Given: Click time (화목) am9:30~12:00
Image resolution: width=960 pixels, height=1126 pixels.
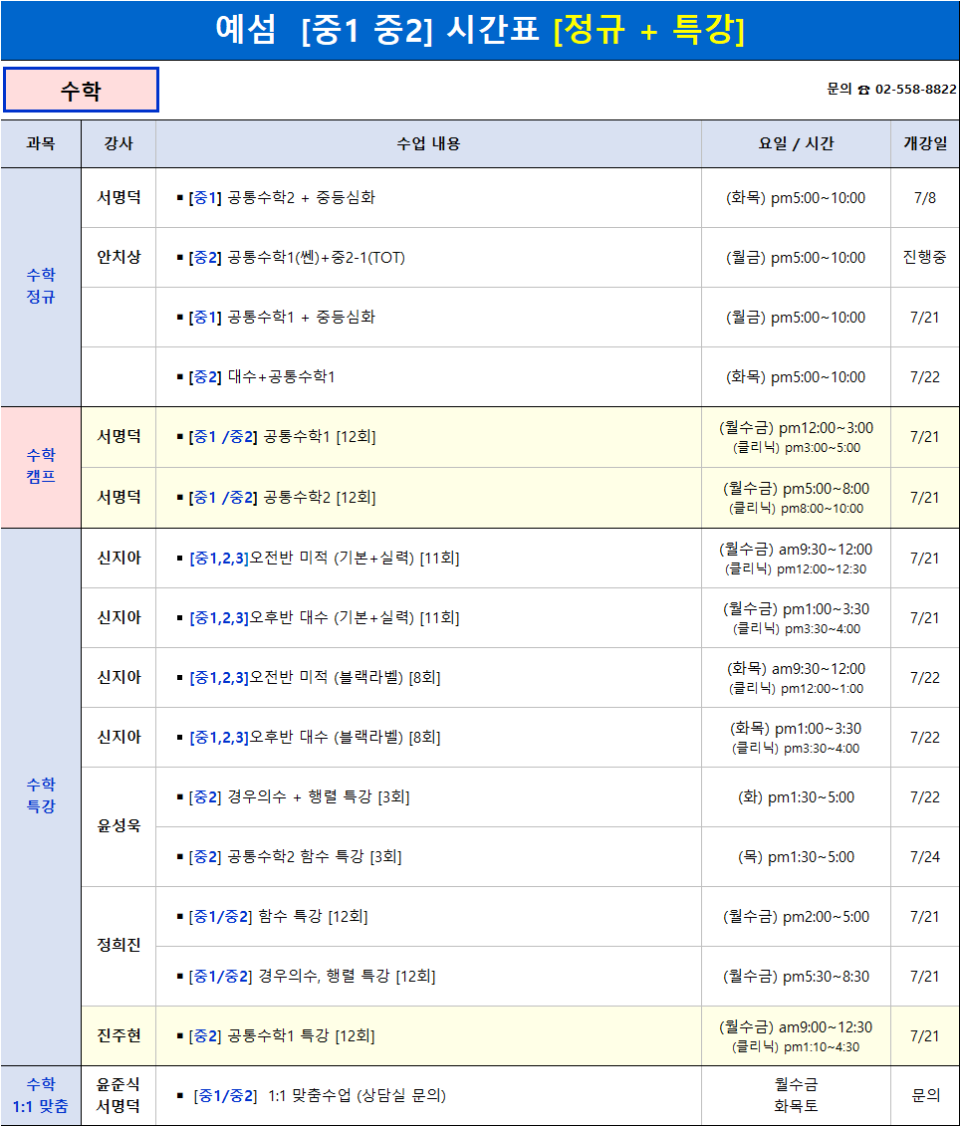Looking at the screenshot, I should coord(796,669).
